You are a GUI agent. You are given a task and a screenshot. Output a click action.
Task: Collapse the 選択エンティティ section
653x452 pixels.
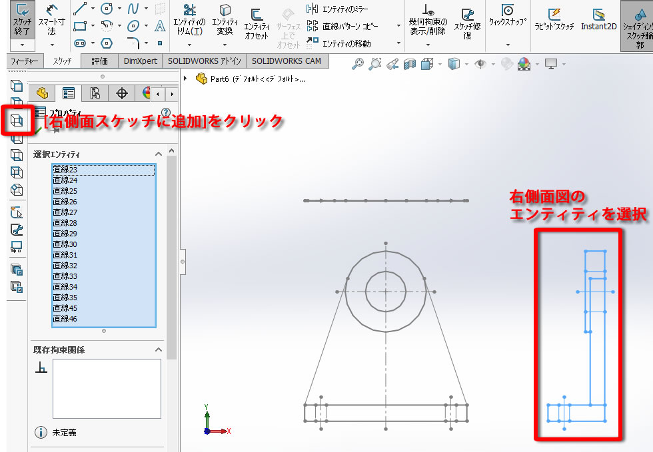(159, 154)
